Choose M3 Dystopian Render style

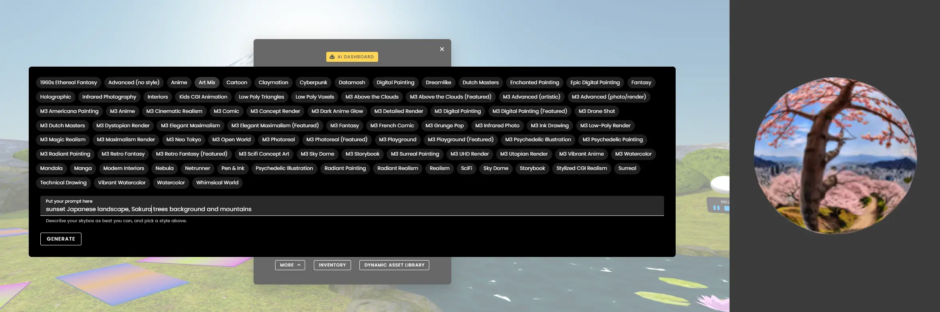123,126
